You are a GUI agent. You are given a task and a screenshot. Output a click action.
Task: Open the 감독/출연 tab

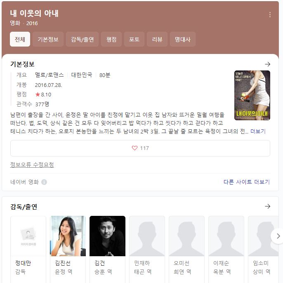82,39
